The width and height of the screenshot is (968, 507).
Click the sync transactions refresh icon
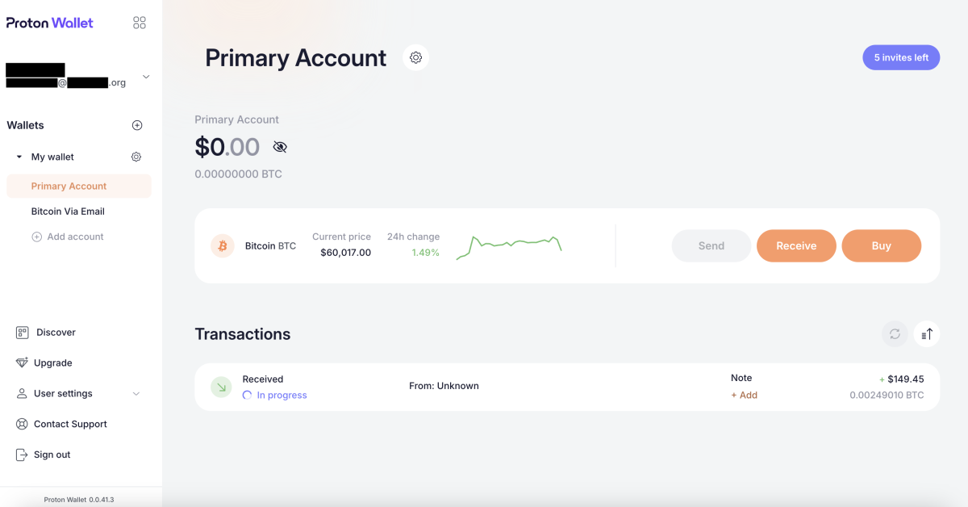pyautogui.click(x=895, y=334)
